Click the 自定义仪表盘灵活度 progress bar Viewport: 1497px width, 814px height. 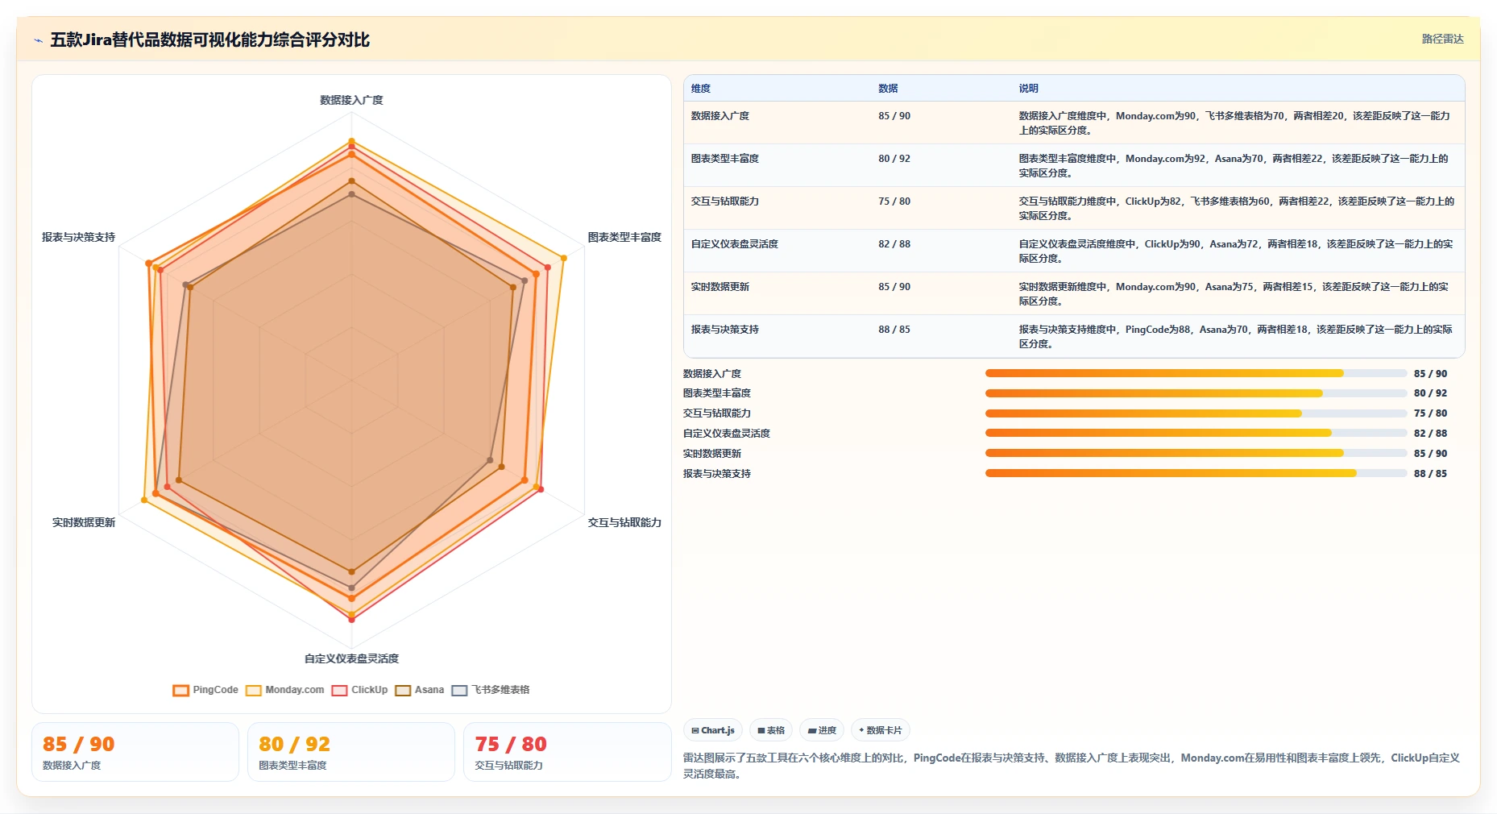click(1196, 433)
